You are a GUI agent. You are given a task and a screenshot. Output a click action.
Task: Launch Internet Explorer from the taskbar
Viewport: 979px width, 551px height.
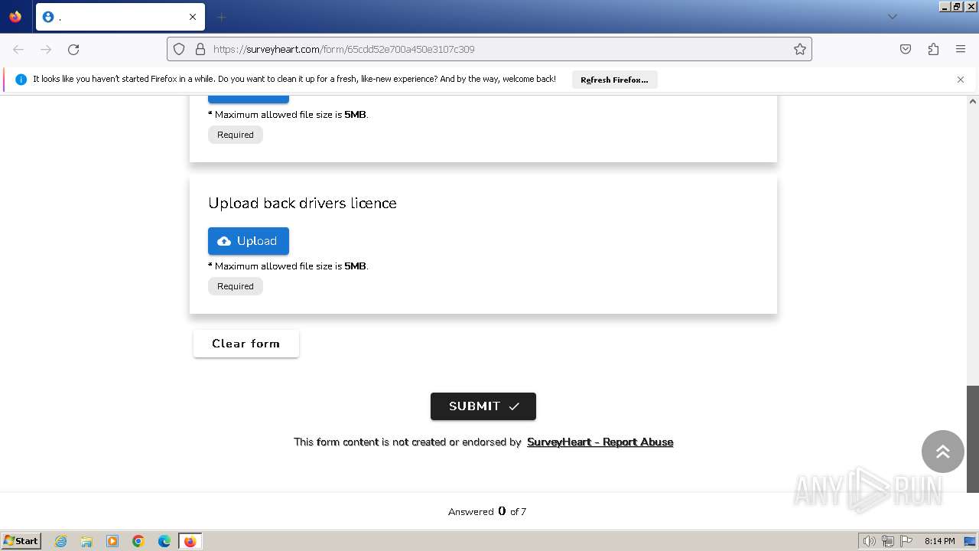click(x=61, y=541)
